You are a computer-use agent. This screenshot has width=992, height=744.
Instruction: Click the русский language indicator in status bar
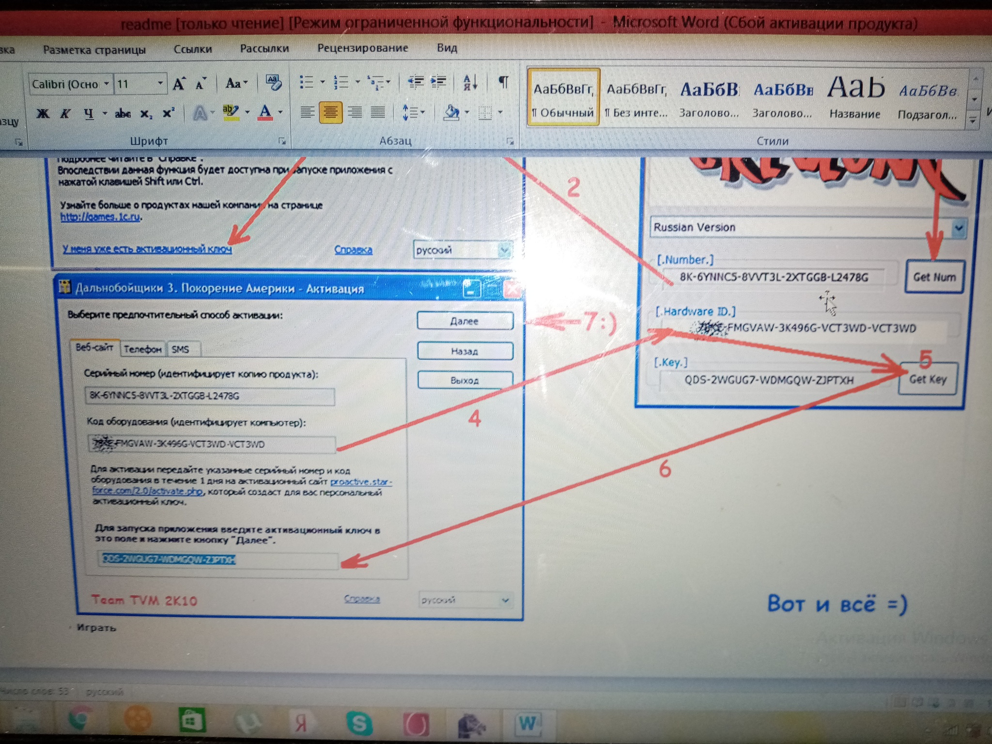click(104, 692)
